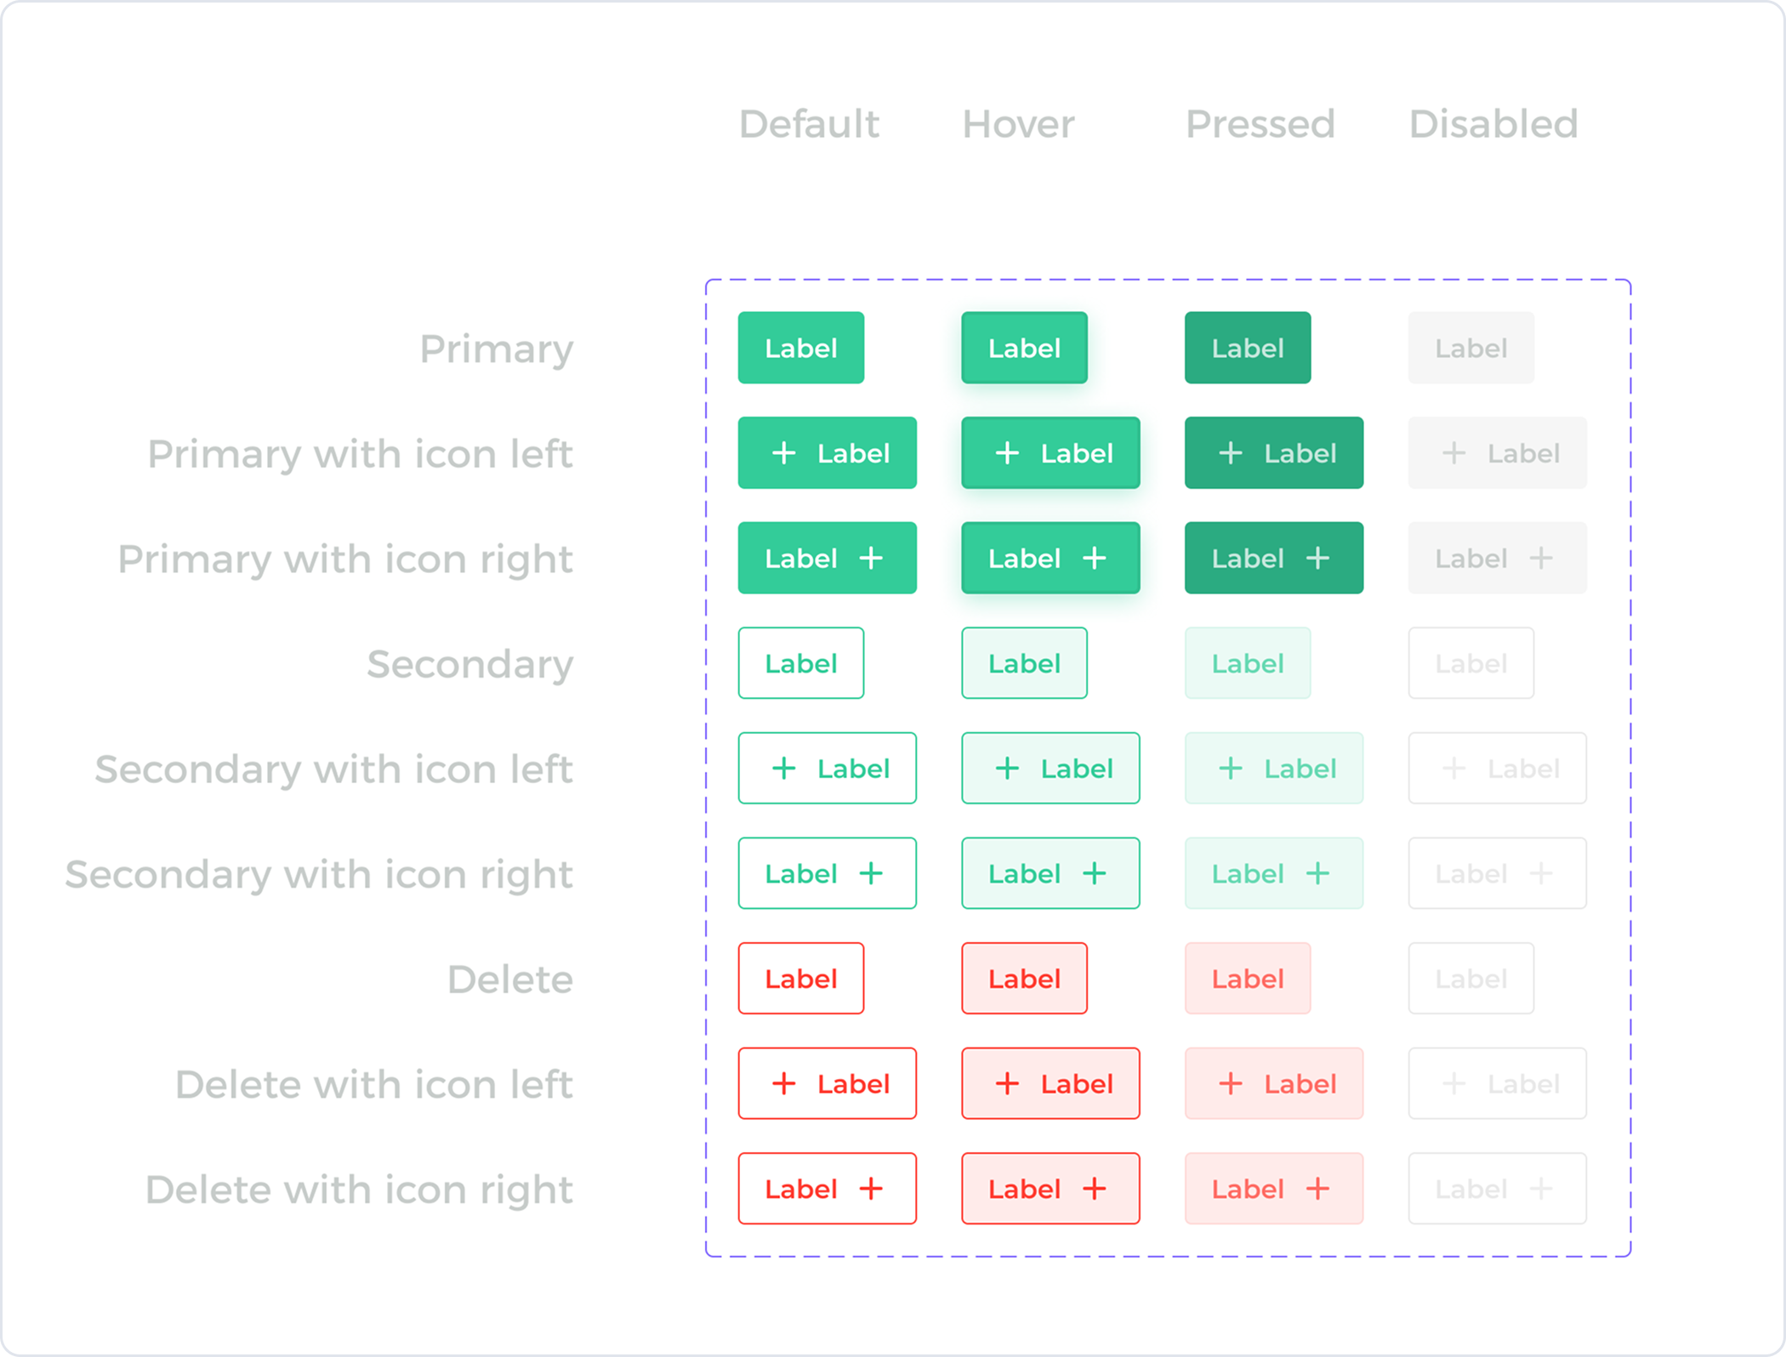Click plus icon in pressed Primary icon-left button

[1230, 452]
